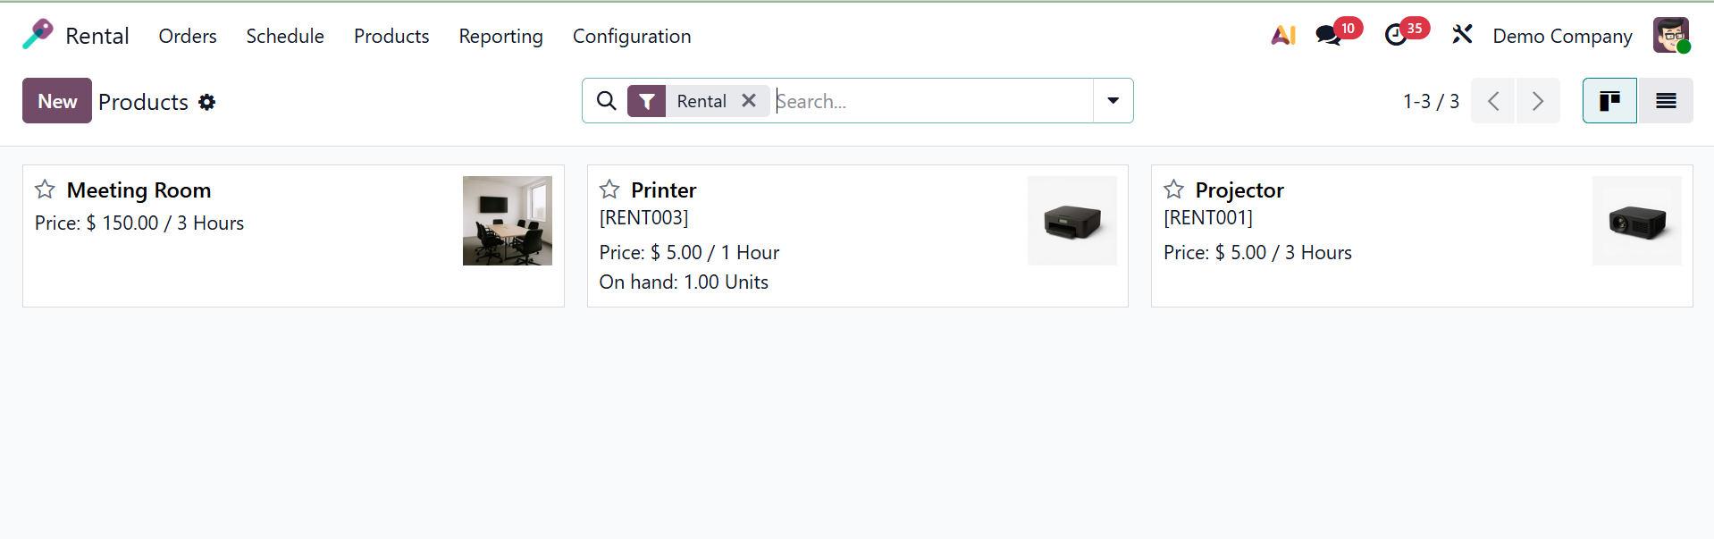Viewport: 1714px width, 539px height.
Task: Star the Projector product
Action: tap(1173, 189)
